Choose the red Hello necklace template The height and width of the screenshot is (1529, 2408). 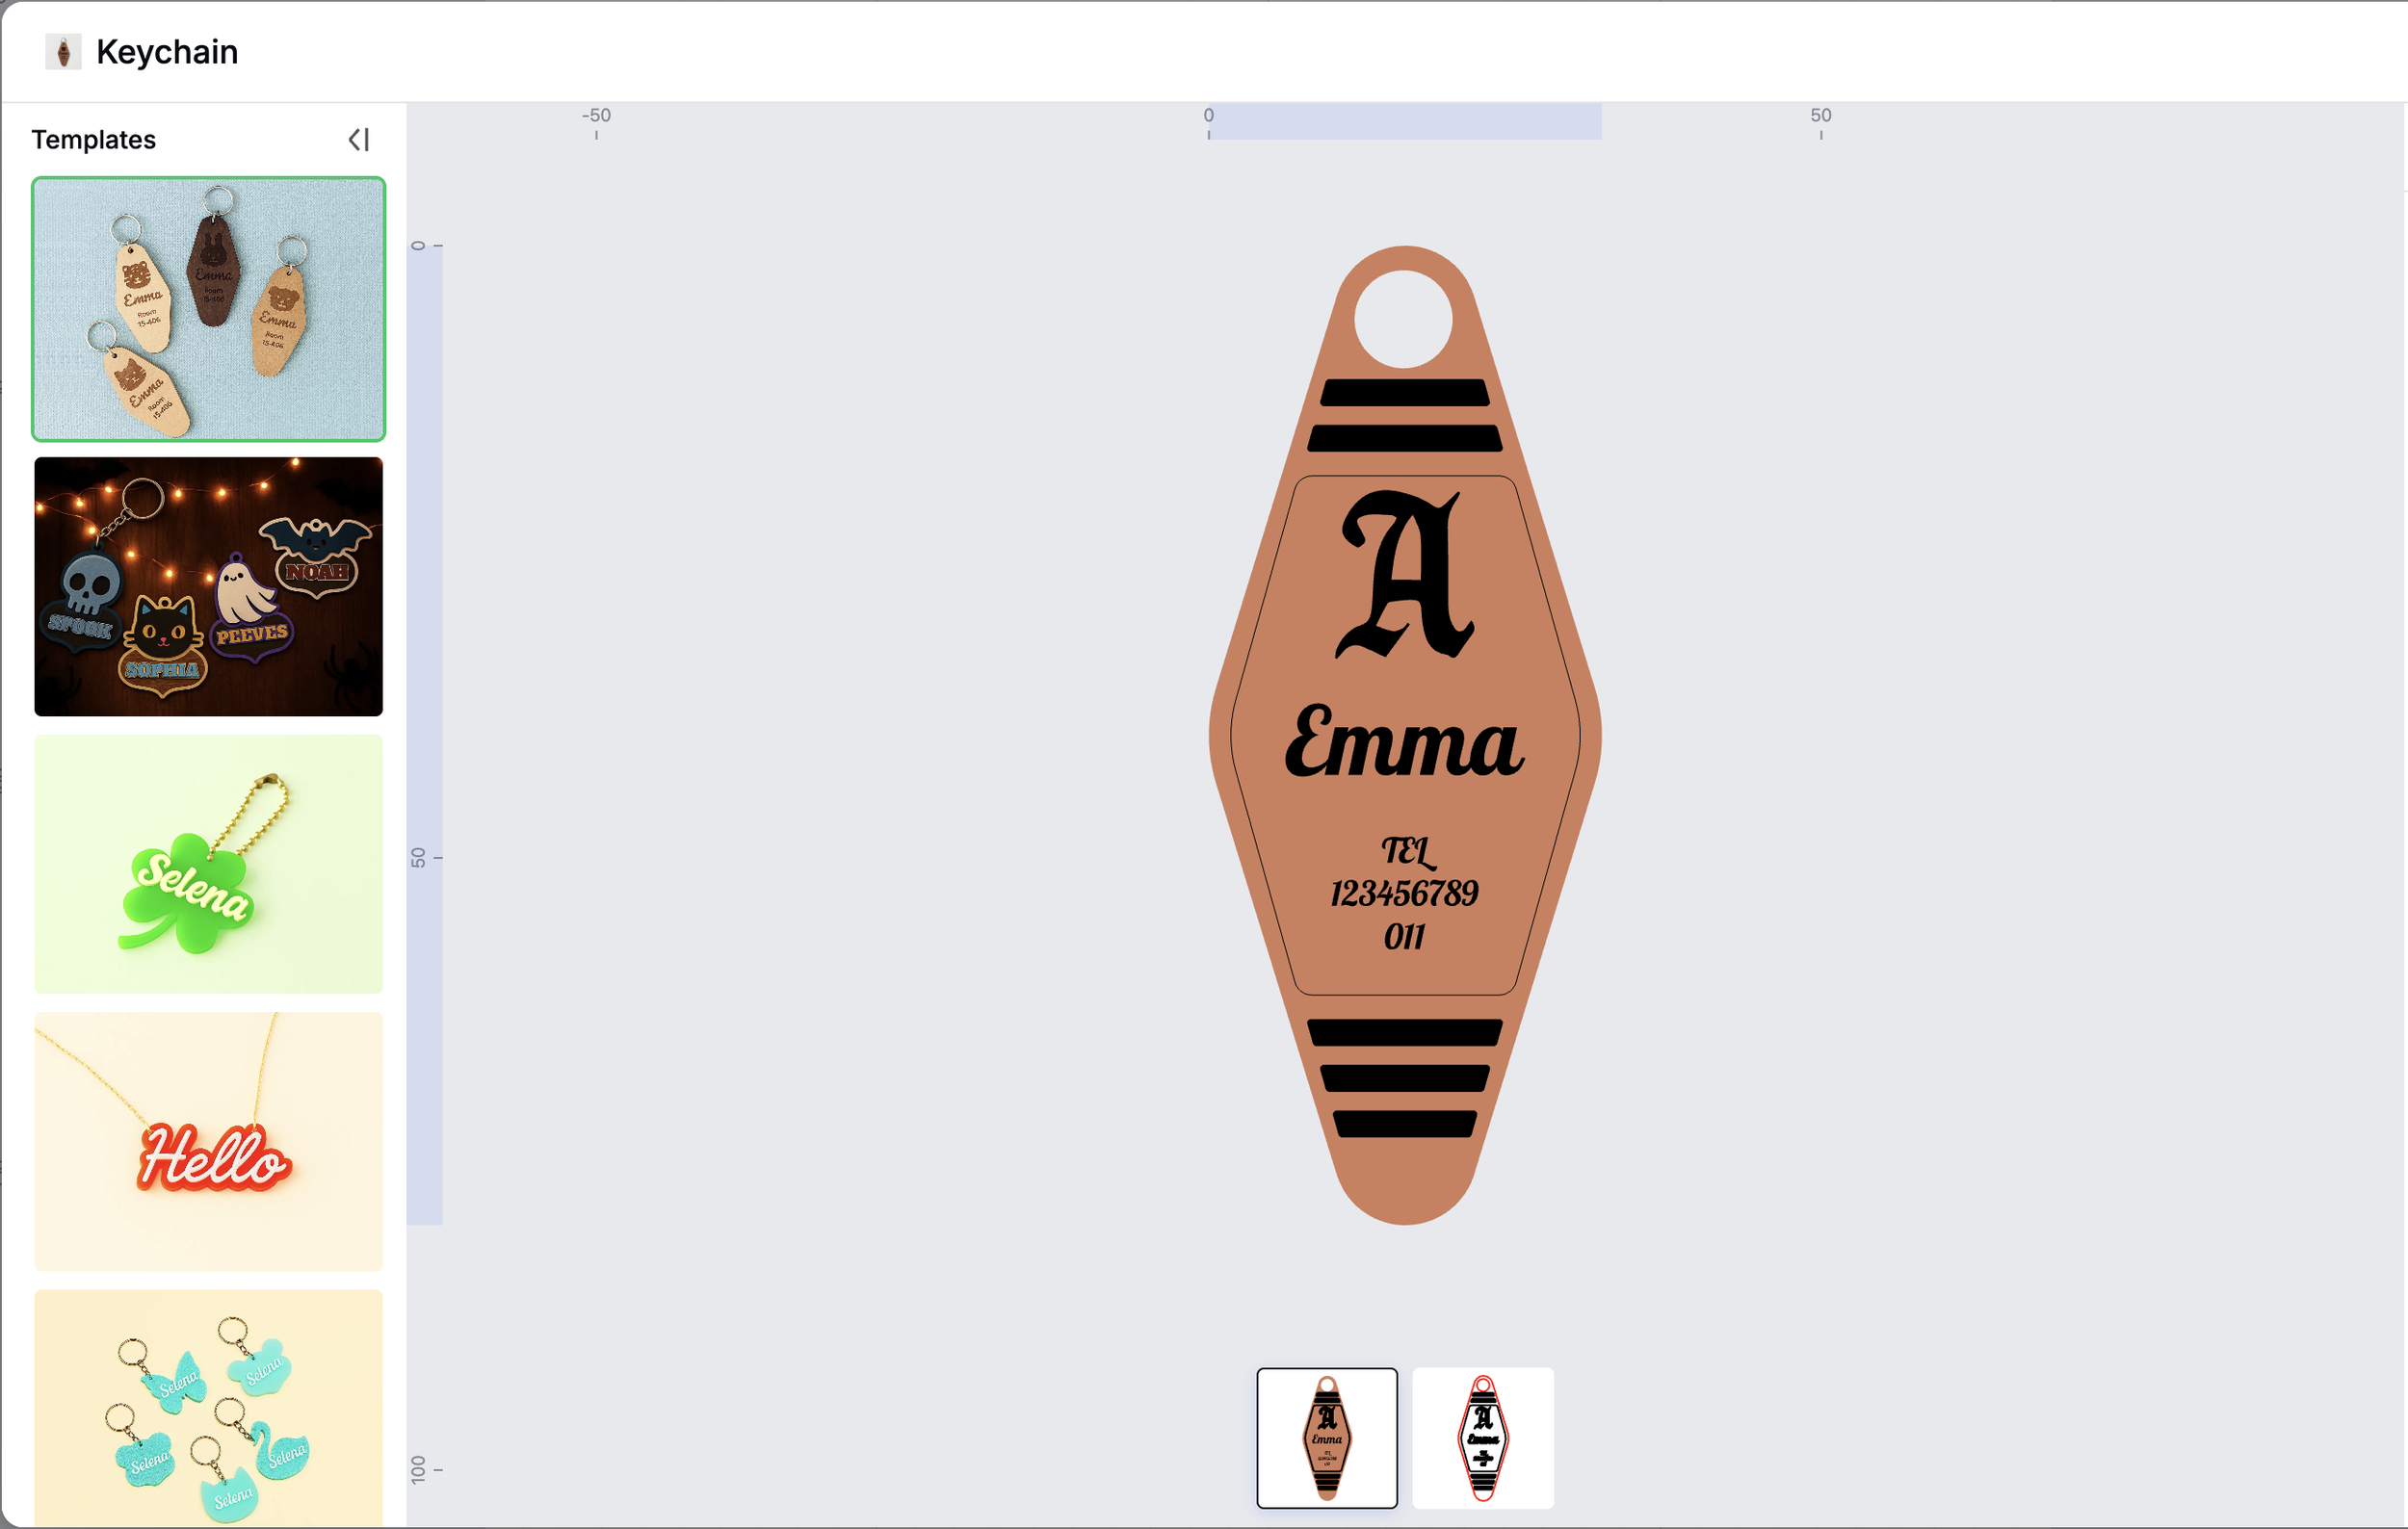pyautogui.click(x=209, y=1142)
